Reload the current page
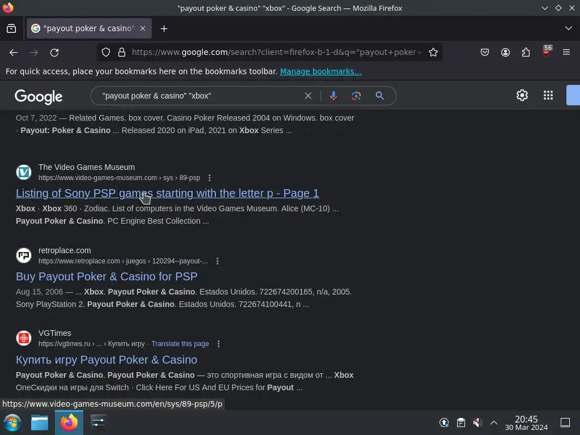The image size is (580, 435). [x=54, y=53]
